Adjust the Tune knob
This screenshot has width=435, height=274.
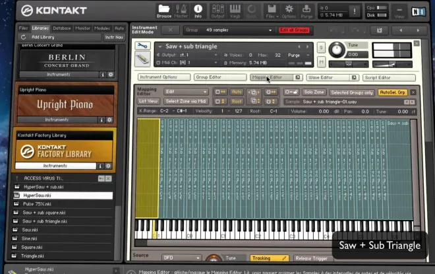coord(337,50)
